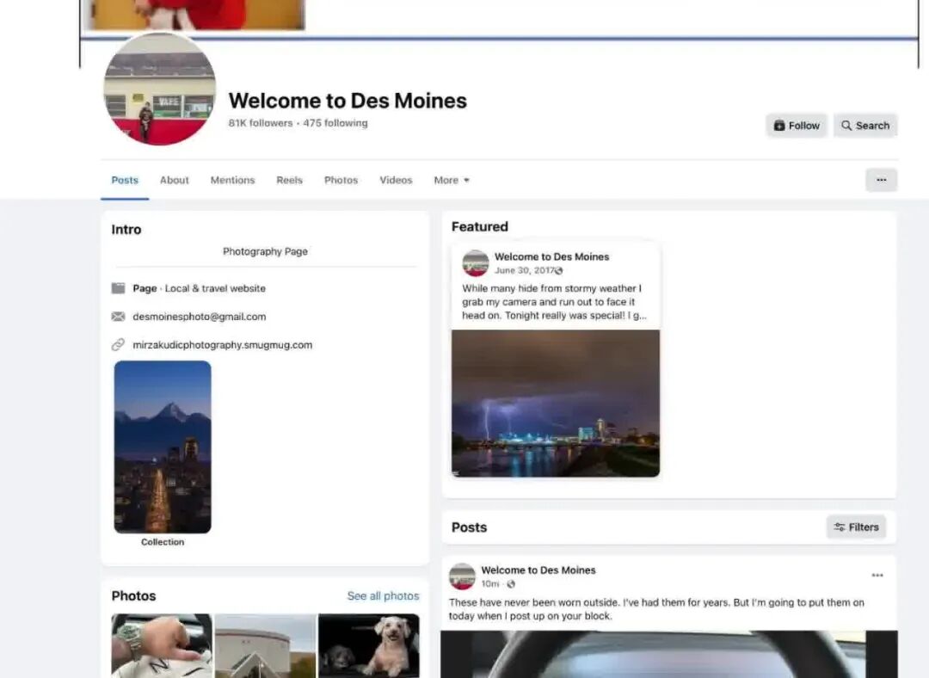Click the page avatar in the Featured post
The image size is (929, 678).
(x=476, y=263)
